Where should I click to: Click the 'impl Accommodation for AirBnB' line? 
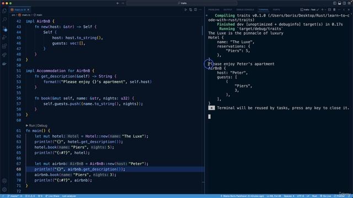[60, 71]
